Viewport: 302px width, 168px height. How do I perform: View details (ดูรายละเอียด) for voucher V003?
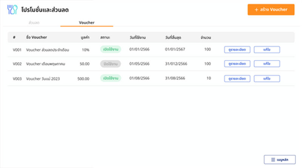tap(237, 78)
